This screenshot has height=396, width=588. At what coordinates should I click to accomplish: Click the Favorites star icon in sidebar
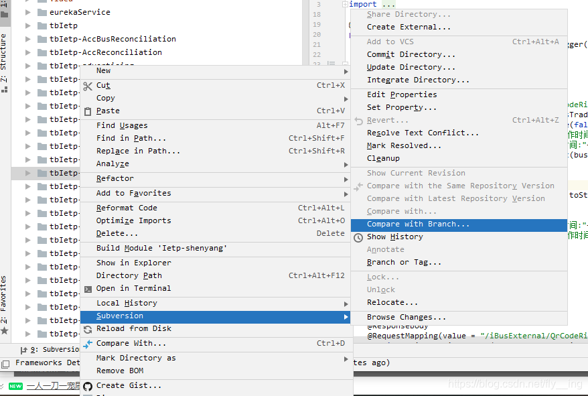4,331
